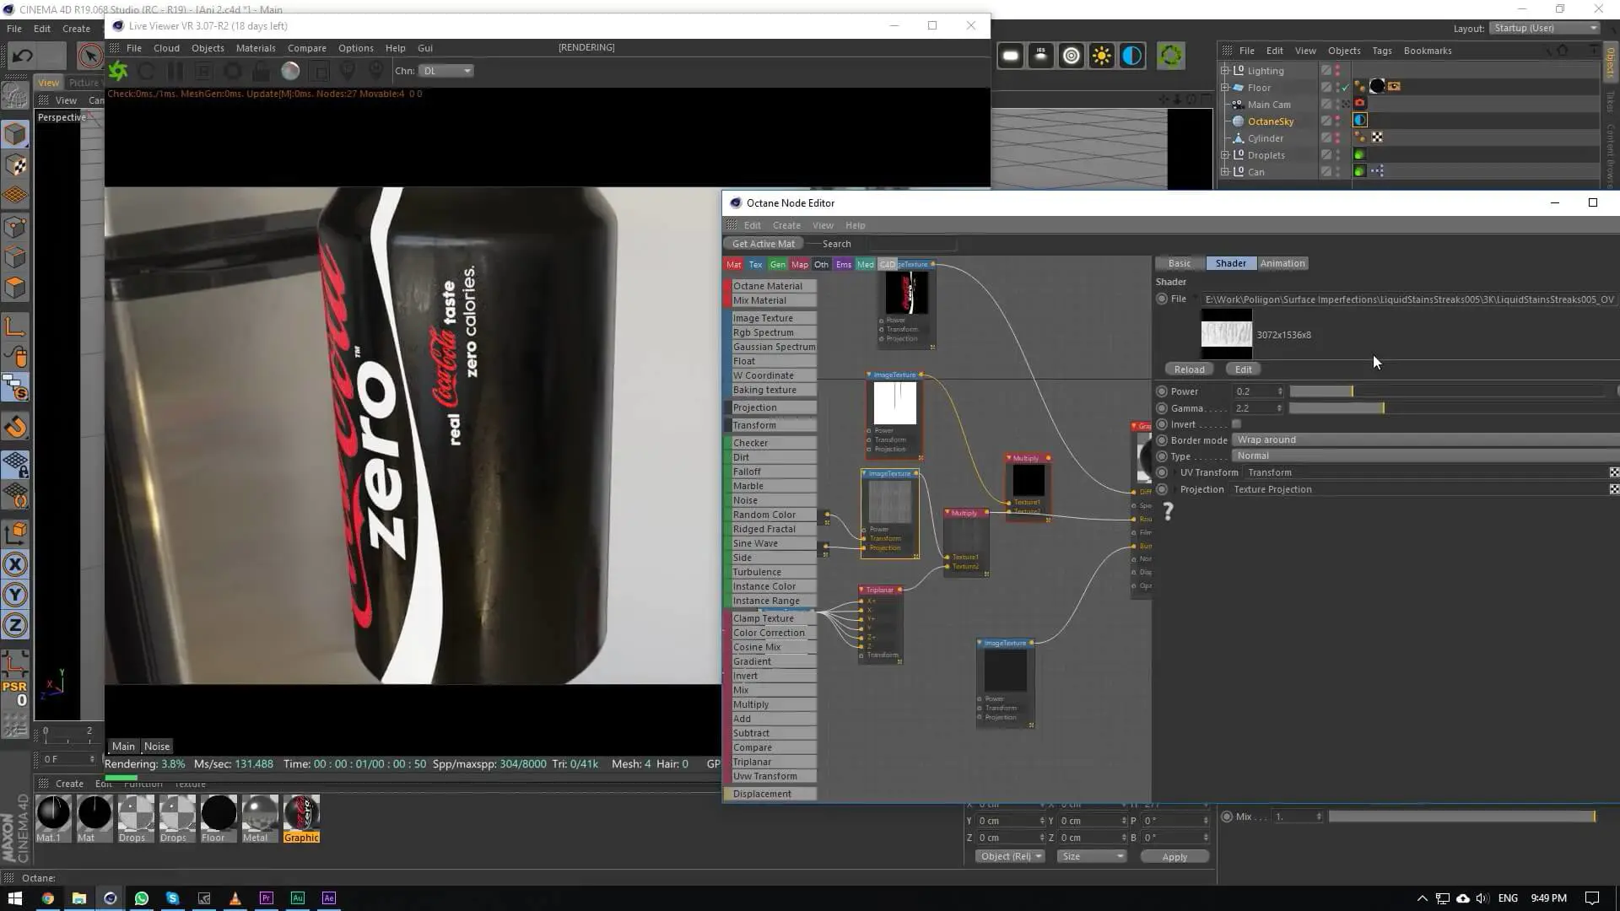This screenshot has width=1620, height=911.
Task: Click the Apply button in coordinates panel
Action: click(x=1174, y=857)
